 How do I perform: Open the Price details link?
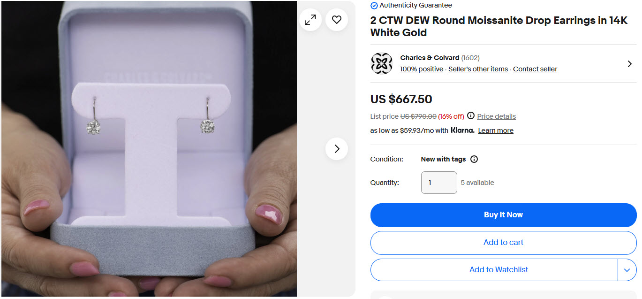[497, 116]
